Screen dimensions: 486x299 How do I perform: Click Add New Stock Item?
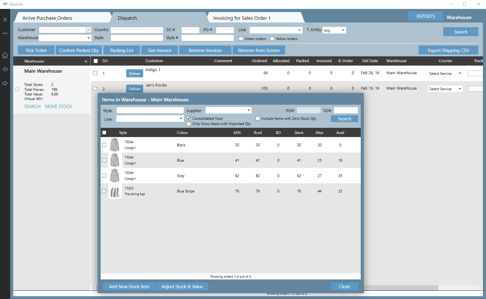pyautogui.click(x=129, y=286)
